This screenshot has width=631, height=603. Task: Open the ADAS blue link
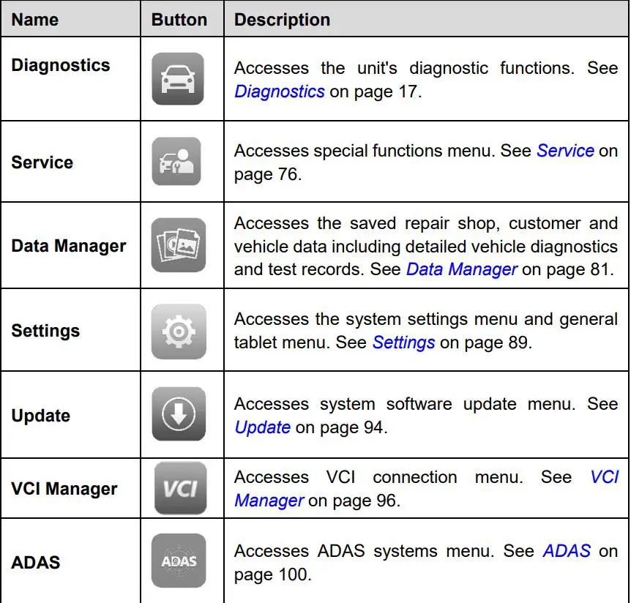[567, 551]
